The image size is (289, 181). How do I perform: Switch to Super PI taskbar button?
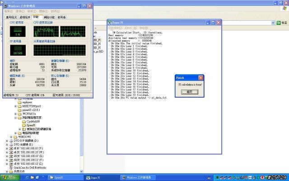pos(103,178)
